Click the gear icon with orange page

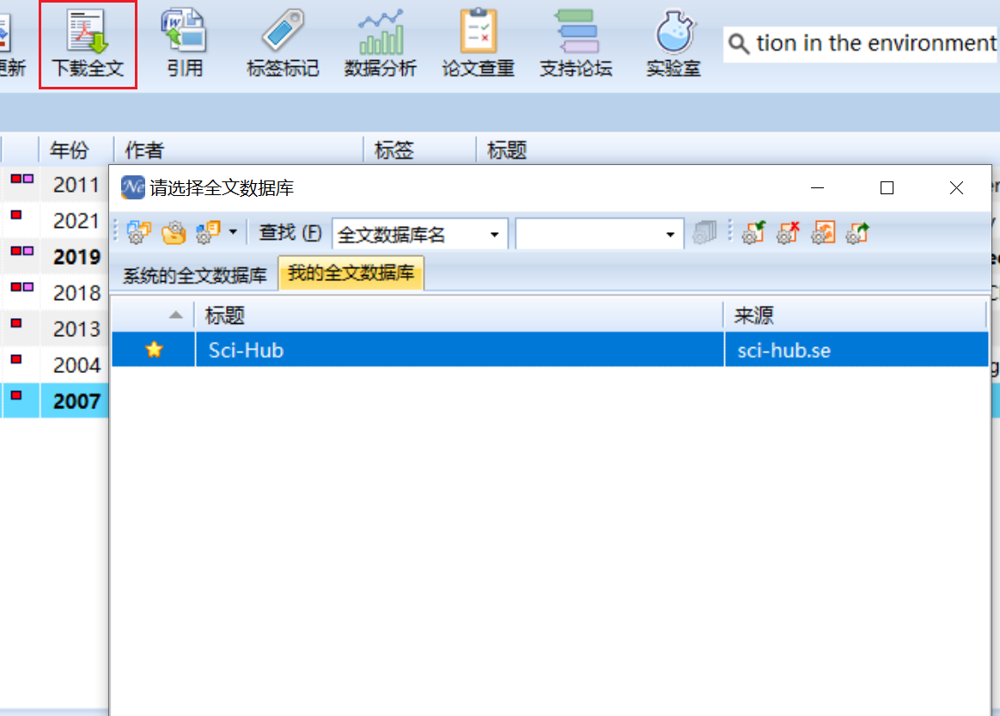(823, 233)
